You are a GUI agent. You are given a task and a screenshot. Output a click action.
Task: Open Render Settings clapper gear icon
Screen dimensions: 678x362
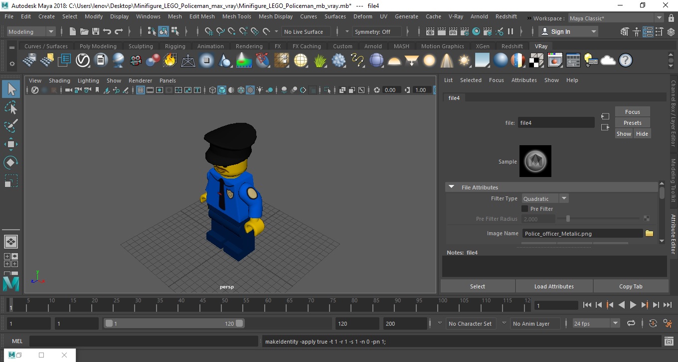click(465, 31)
